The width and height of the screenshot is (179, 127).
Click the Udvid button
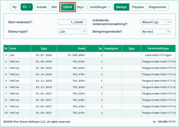click(68, 7)
